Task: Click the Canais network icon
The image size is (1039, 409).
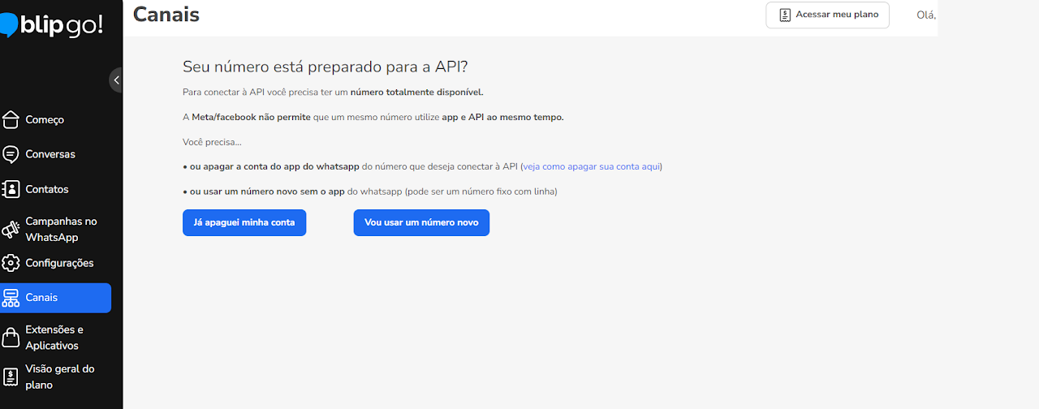Action: pos(11,298)
